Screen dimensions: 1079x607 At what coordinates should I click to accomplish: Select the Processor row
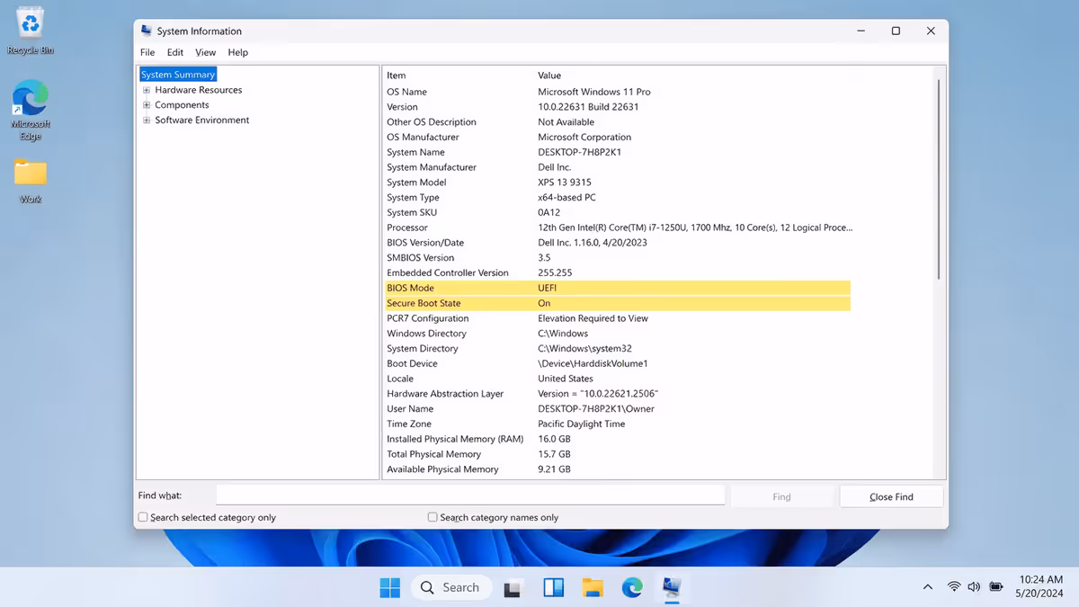point(618,228)
